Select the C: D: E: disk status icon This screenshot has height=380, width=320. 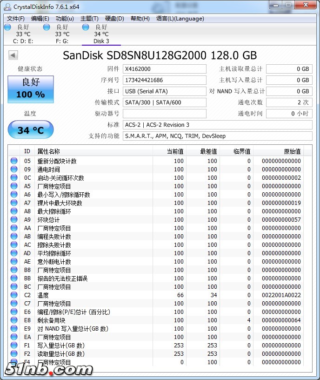point(8,27)
